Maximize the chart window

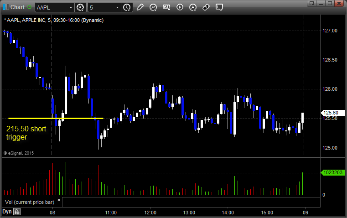330,3
